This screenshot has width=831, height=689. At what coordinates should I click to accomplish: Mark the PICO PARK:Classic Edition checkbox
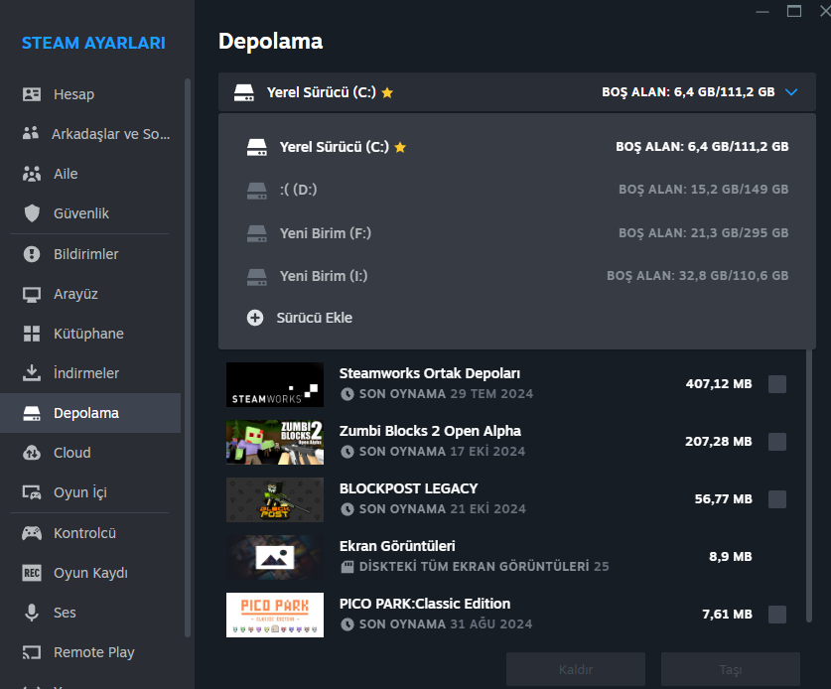pos(777,615)
